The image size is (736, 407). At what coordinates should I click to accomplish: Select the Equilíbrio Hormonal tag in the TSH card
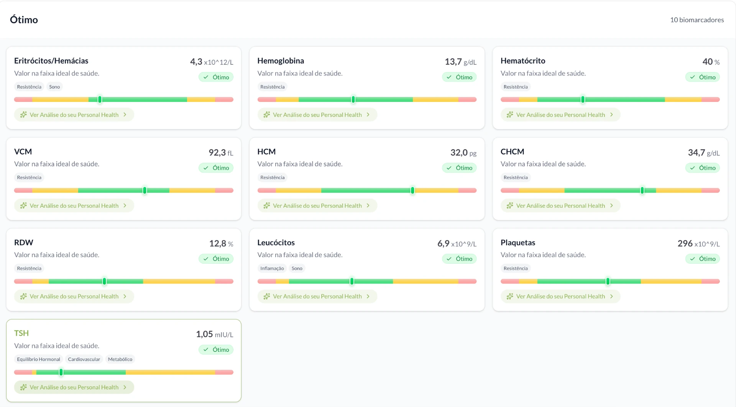click(38, 359)
